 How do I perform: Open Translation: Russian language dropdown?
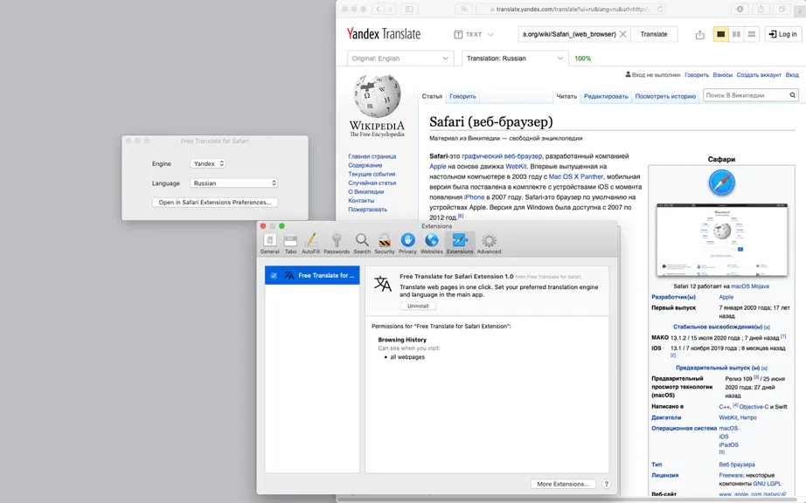[x=515, y=59]
